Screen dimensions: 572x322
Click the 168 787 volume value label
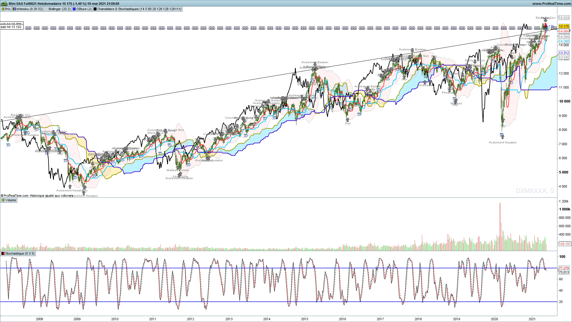click(x=565, y=244)
